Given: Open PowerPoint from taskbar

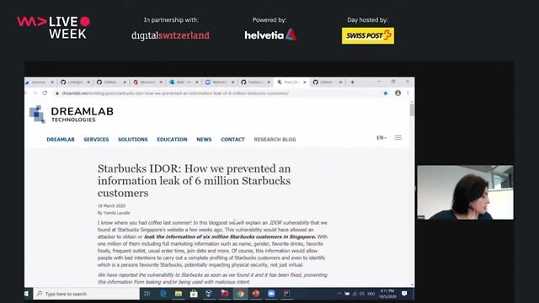Looking at the screenshot, I should click(x=256, y=294).
